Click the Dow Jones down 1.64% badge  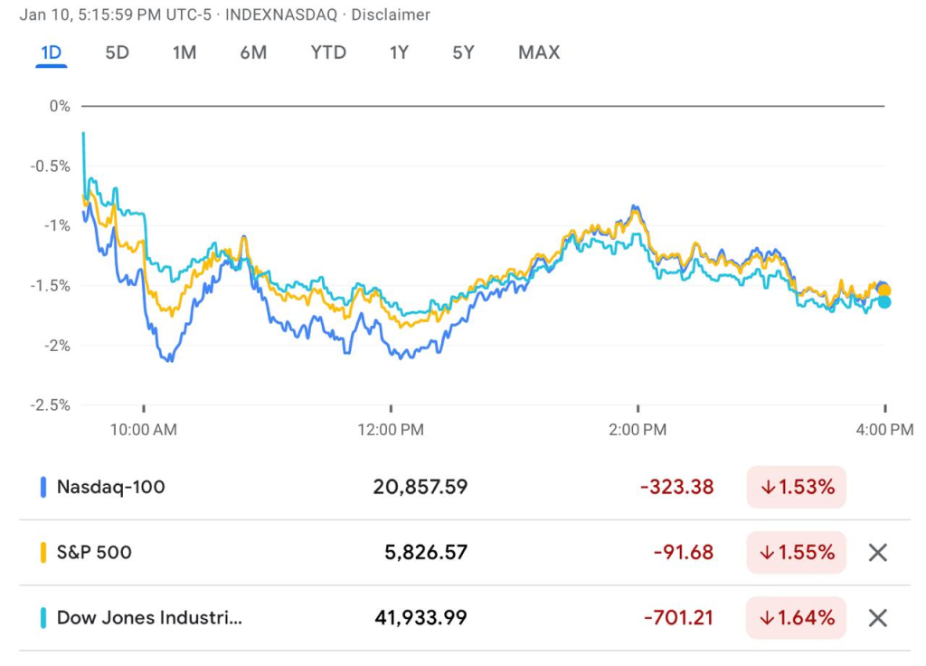(x=796, y=618)
